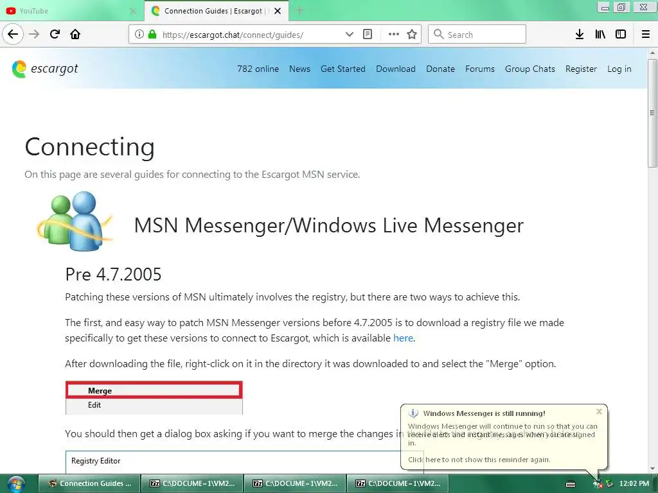The width and height of the screenshot is (658, 493).
Task: Click the scrollbar up arrow
Action: tap(652, 53)
